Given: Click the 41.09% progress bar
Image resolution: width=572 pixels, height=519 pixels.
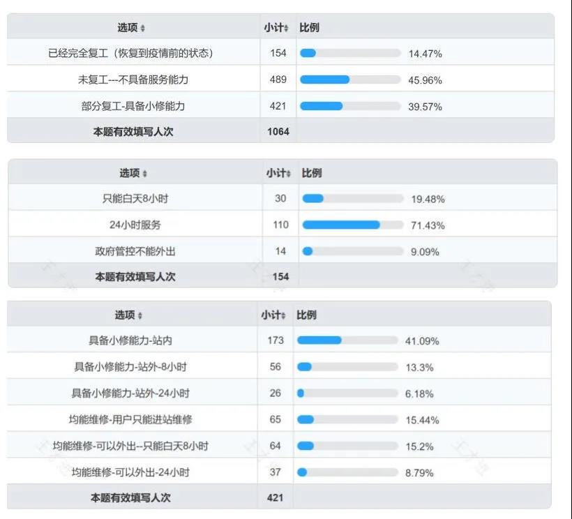Looking at the screenshot, I should [x=347, y=340].
